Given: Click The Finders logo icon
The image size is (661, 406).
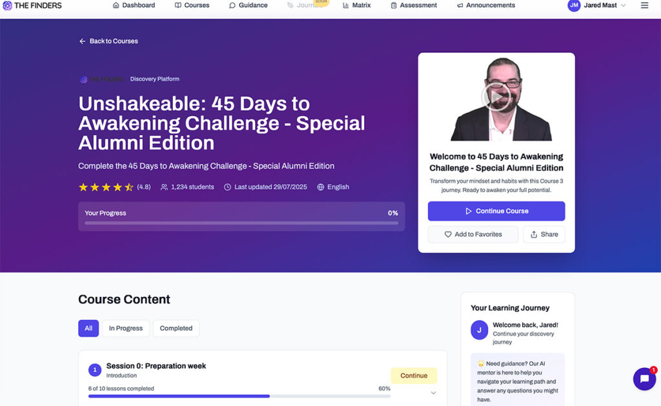Looking at the screenshot, I should [8, 5].
